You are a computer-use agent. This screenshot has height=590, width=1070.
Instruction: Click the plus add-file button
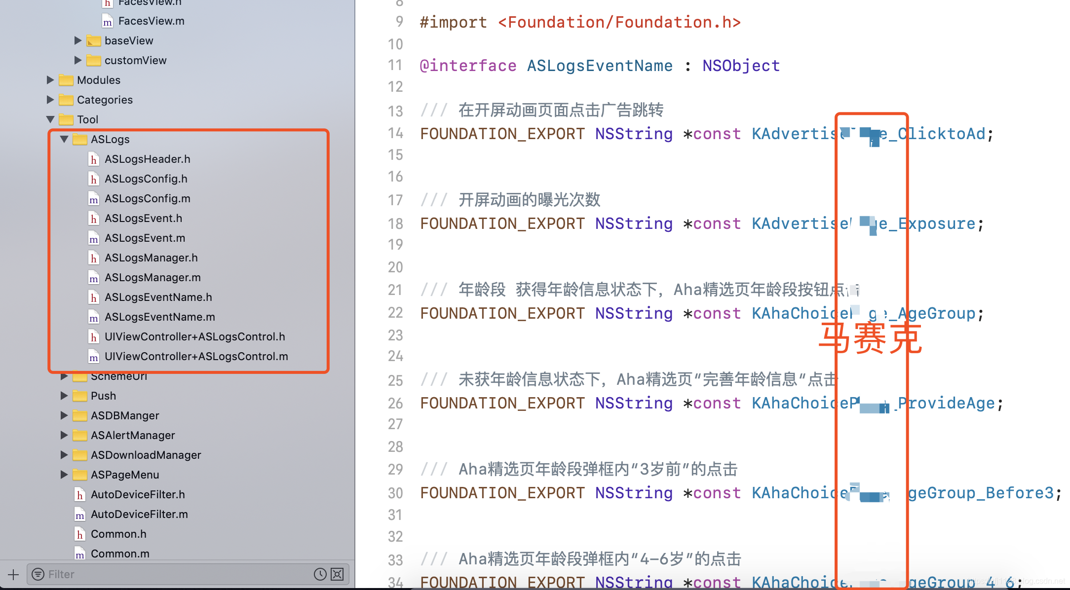(x=13, y=574)
